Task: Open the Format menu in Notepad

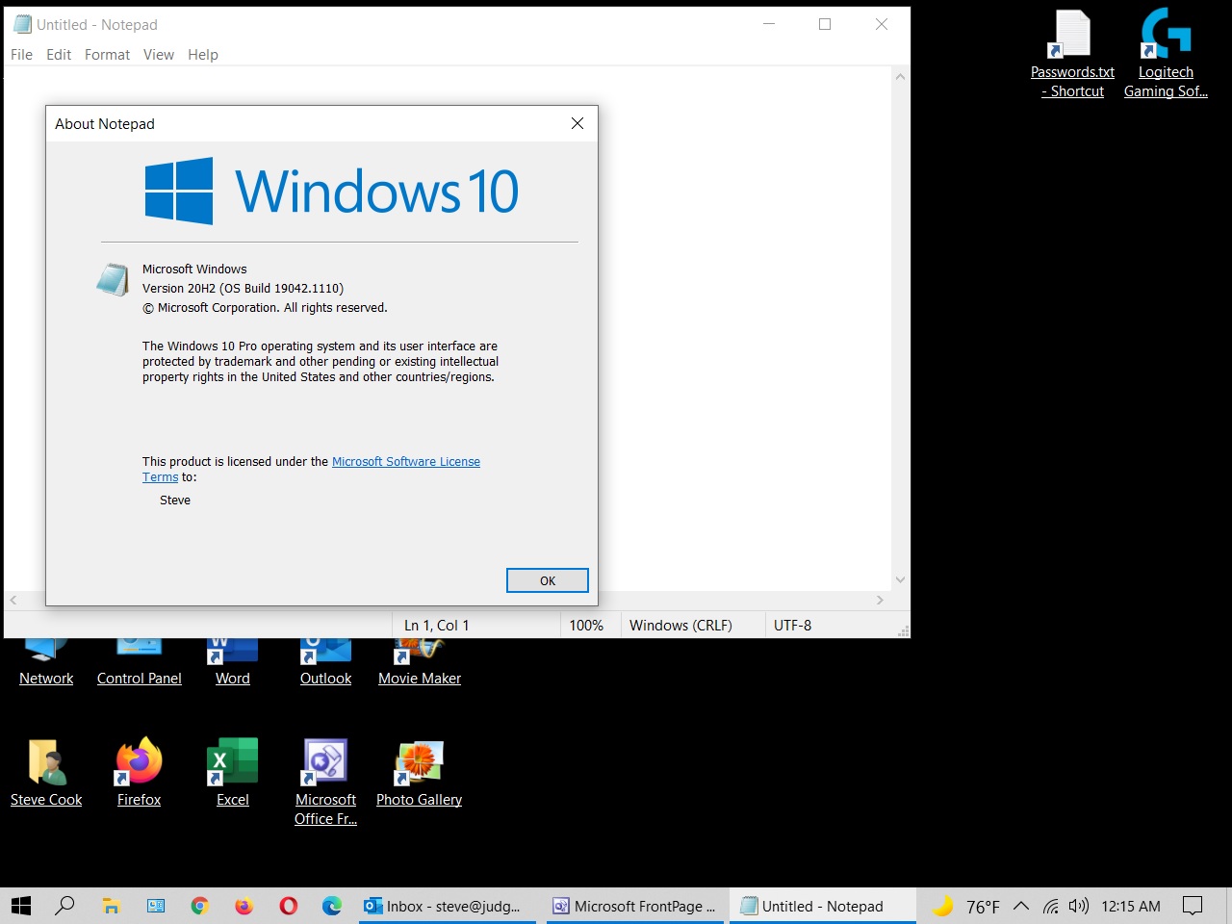Action: click(107, 55)
